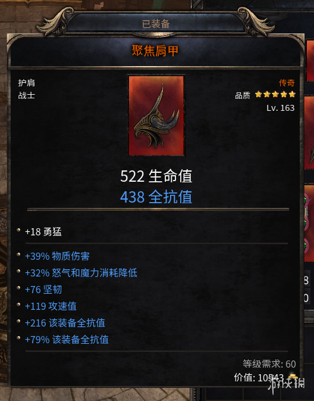Screen dimensions: 314x401
Task: Click the 传奇 rarity label
Action: point(287,83)
